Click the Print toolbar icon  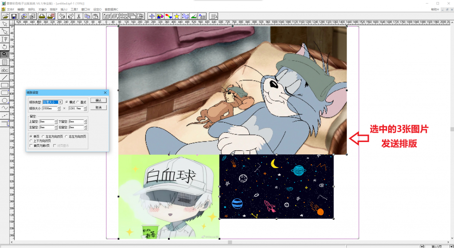point(42,16)
